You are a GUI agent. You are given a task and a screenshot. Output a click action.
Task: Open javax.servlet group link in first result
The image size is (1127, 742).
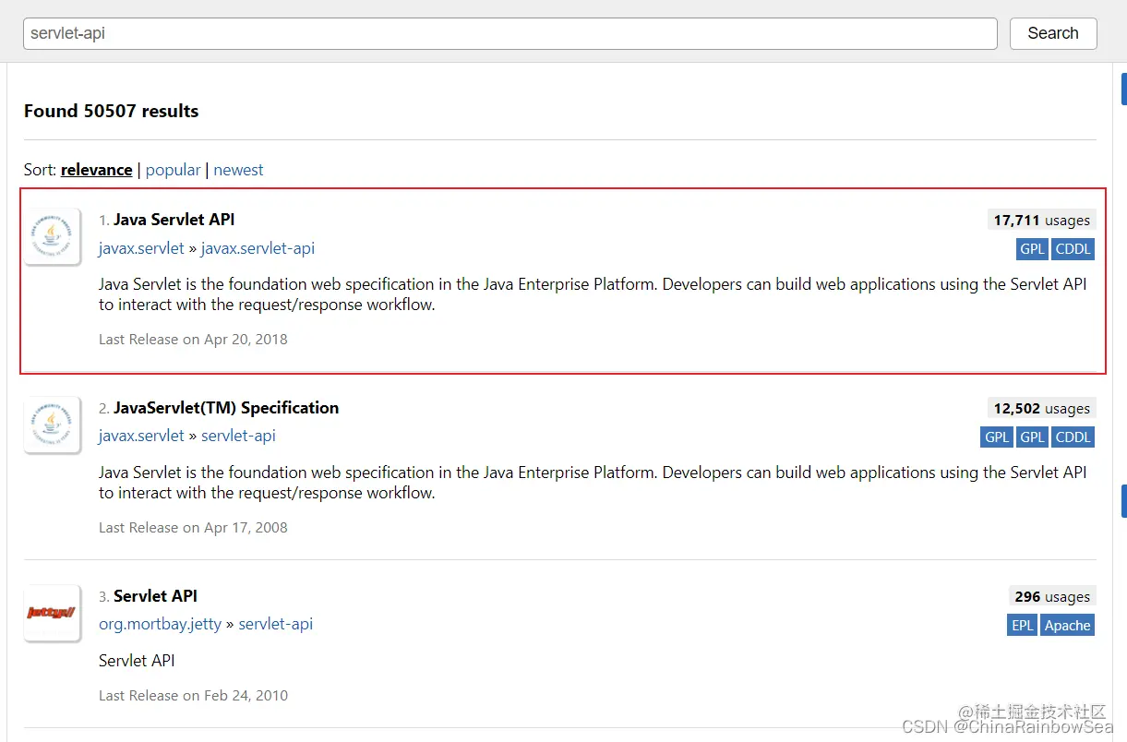click(141, 247)
